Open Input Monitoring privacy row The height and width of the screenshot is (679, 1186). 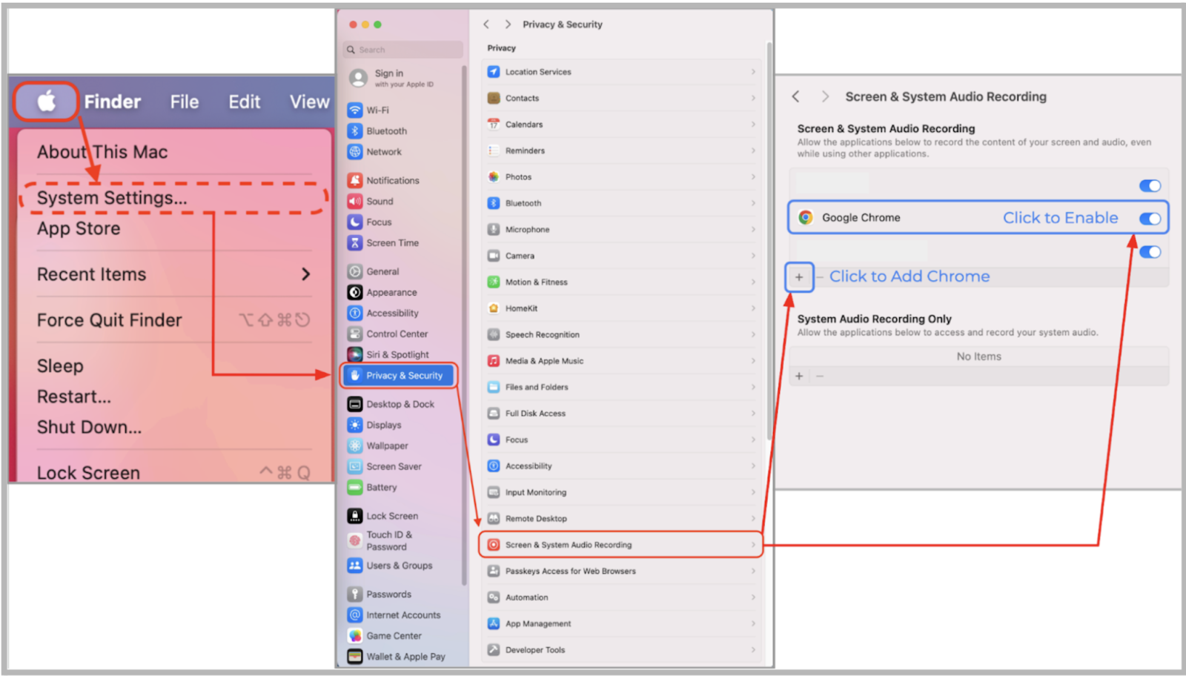click(x=621, y=492)
